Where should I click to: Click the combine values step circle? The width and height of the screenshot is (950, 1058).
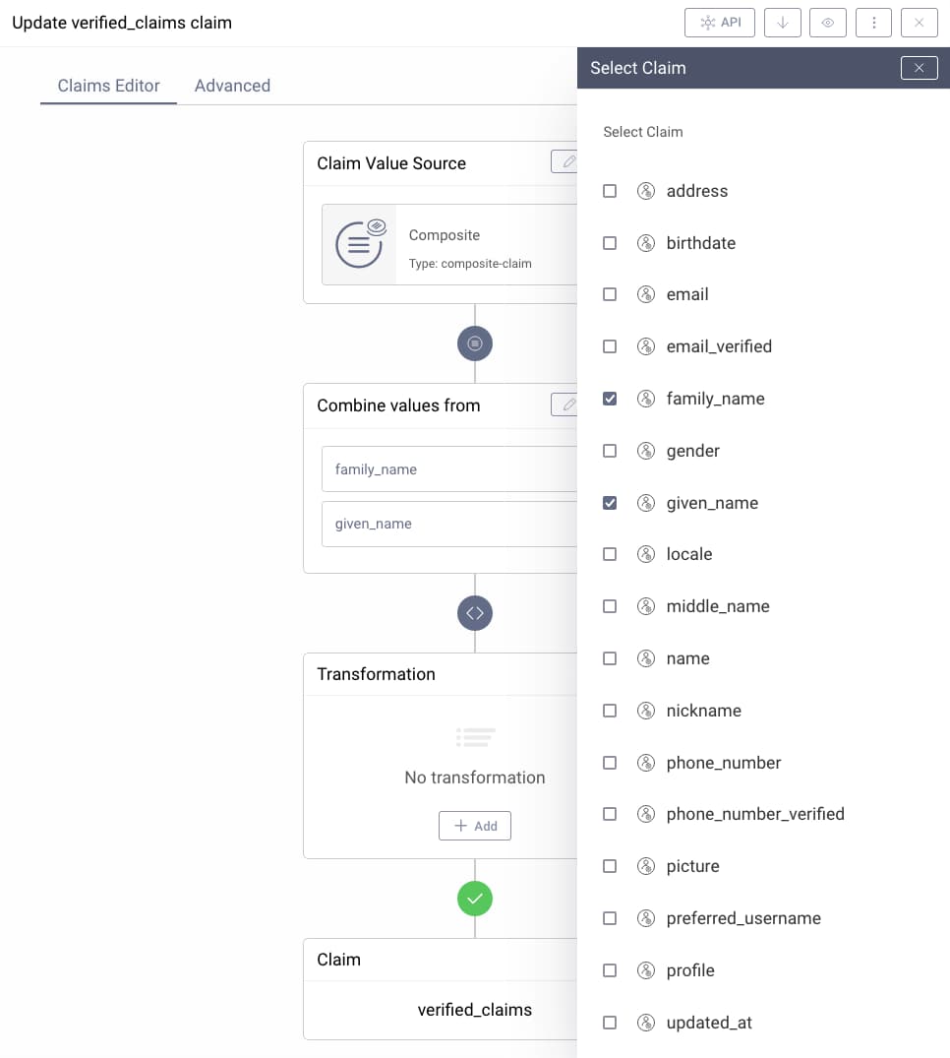click(475, 343)
